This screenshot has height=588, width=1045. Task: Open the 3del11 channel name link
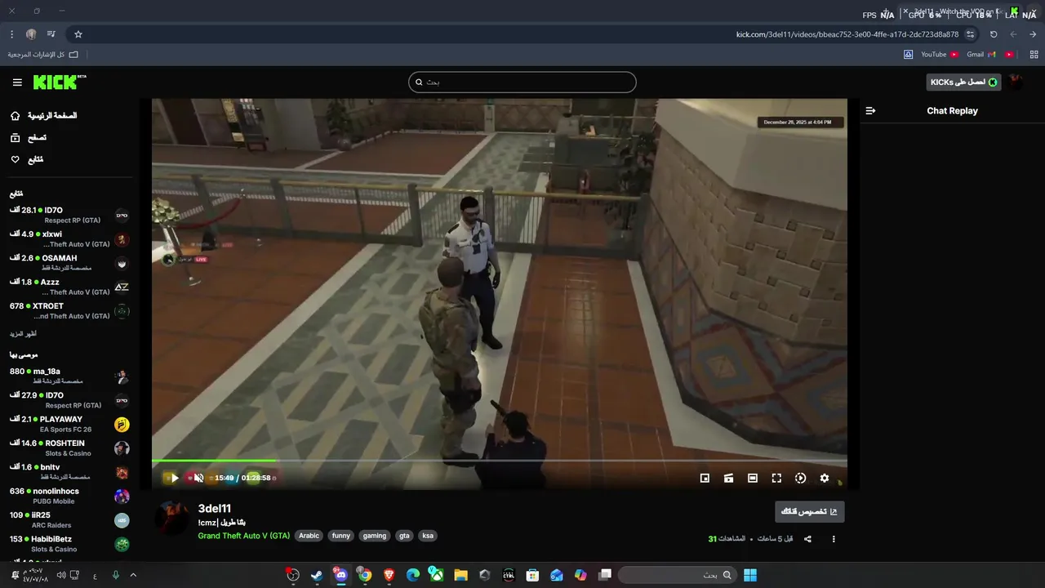tap(215, 508)
